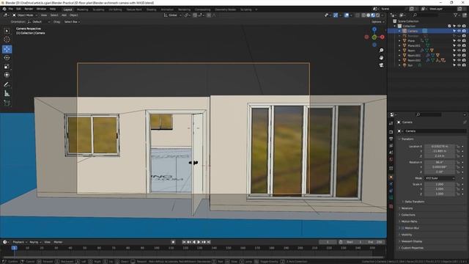Open the timeline Keying menu
The width and height of the screenshot is (469, 264).
pyautogui.click(x=35, y=242)
